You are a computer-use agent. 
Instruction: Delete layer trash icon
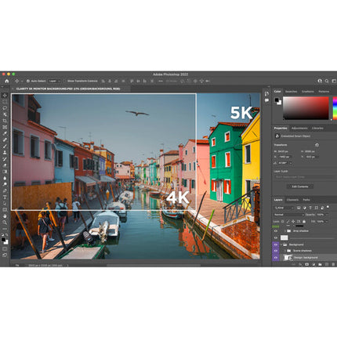(333, 264)
